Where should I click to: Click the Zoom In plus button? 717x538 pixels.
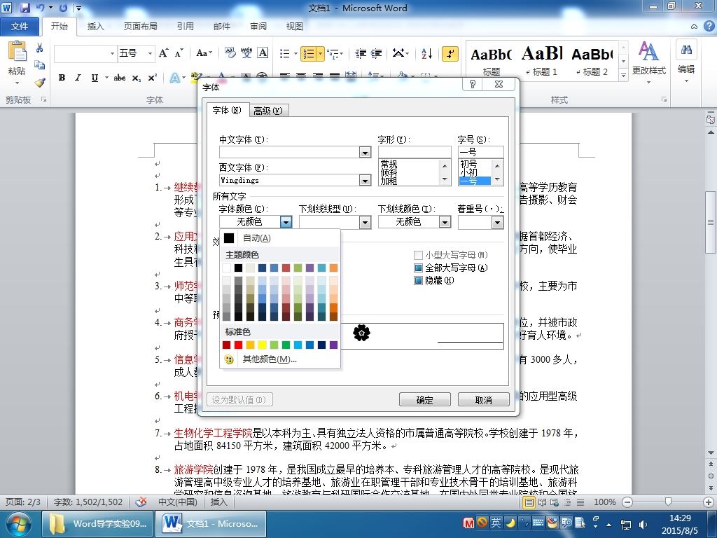point(709,502)
